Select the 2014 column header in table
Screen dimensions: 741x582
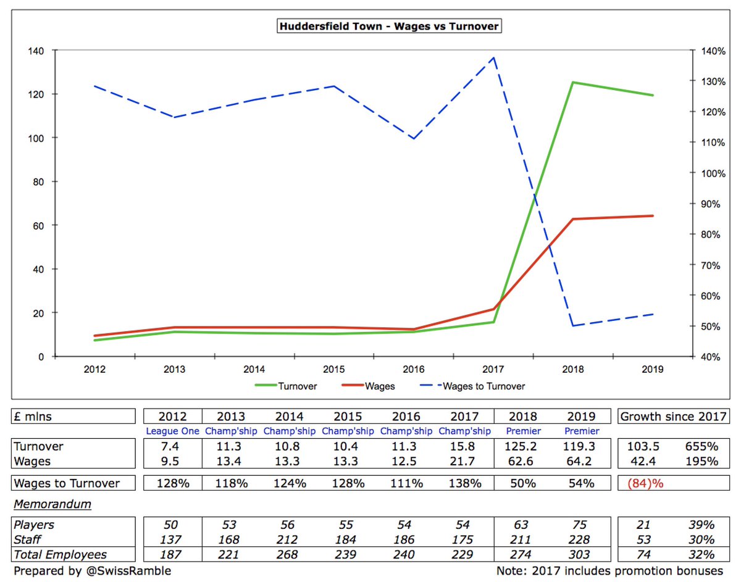290,417
